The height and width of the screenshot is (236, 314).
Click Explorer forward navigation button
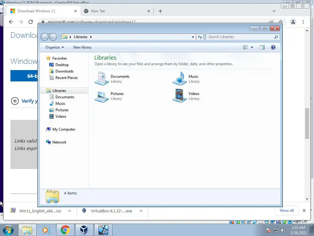(x=53, y=37)
